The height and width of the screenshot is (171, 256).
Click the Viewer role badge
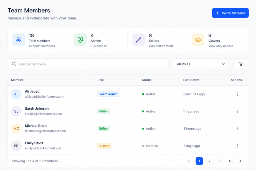[104, 146]
